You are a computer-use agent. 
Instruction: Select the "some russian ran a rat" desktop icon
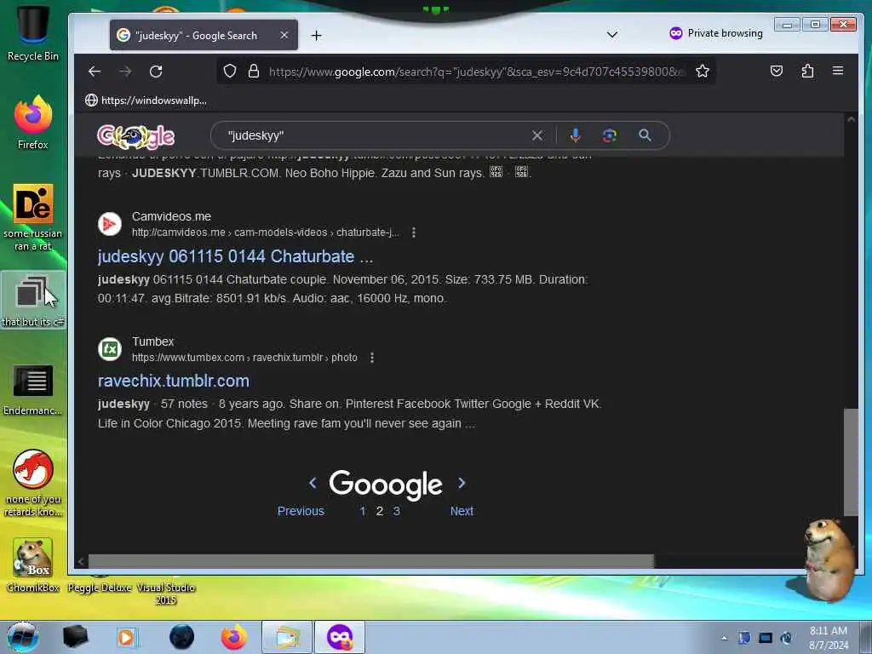(33, 217)
